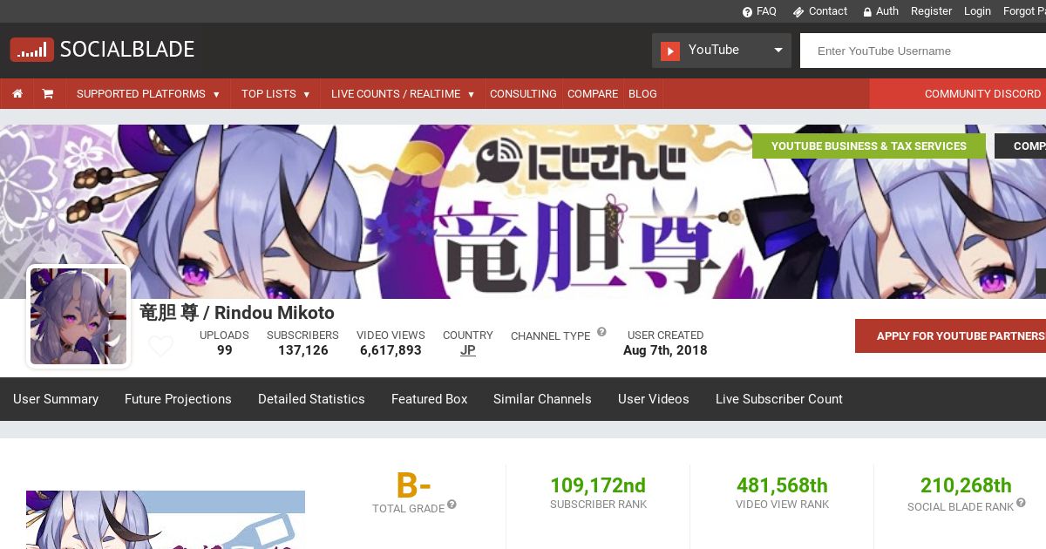
Task: Click the 481,568th video view rank
Action: [782, 485]
